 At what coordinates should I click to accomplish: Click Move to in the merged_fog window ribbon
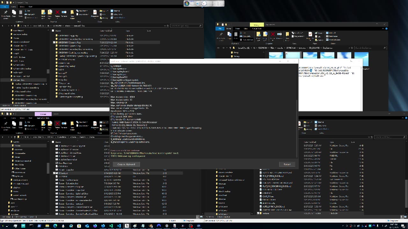43,14
